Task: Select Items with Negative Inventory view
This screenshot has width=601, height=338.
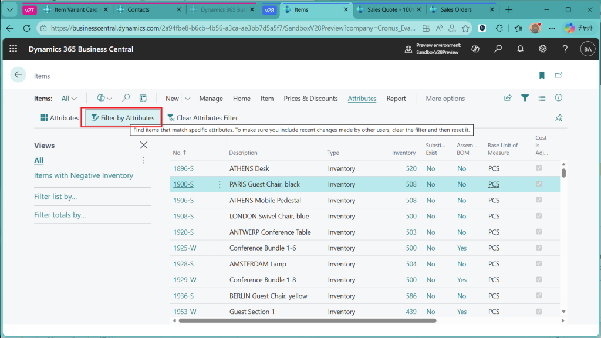Action: click(83, 175)
